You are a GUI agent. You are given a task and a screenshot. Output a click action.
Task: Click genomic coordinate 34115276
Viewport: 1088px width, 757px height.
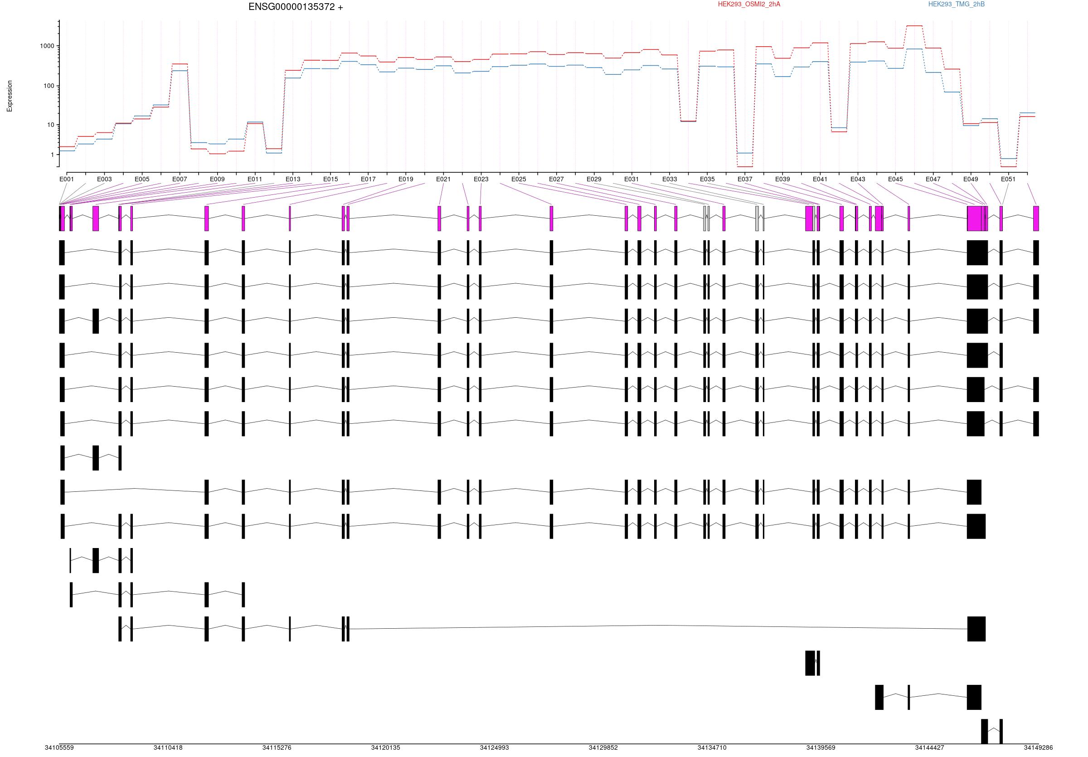[x=277, y=748]
